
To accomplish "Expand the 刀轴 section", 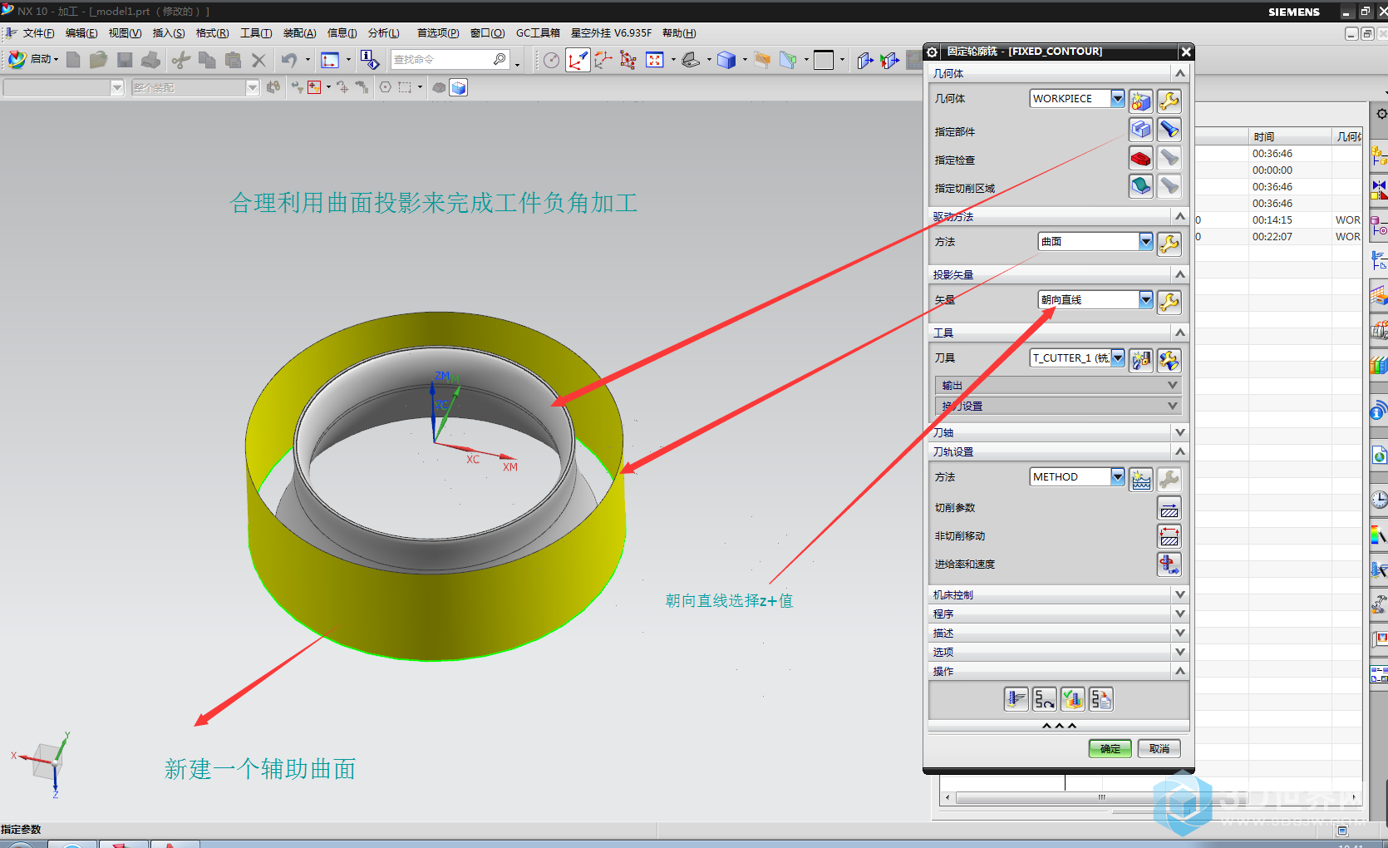I will (1058, 432).
